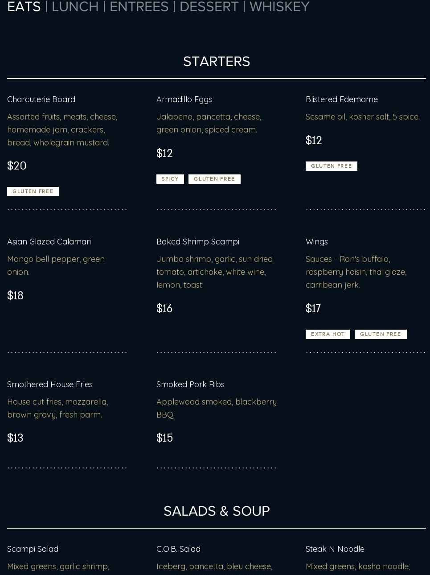The height and width of the screenshot is (575, 430).
Task: Click the Scampi Salad title
Action: point(33,549)
